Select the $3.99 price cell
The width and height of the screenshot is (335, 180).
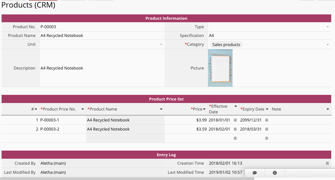click(186, 120)
